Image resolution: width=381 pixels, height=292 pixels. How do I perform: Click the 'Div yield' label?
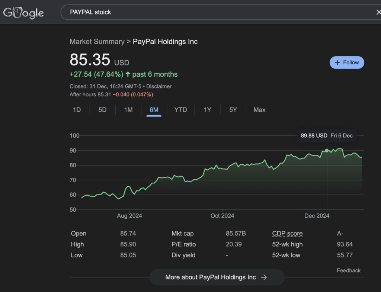click(183, 255)
